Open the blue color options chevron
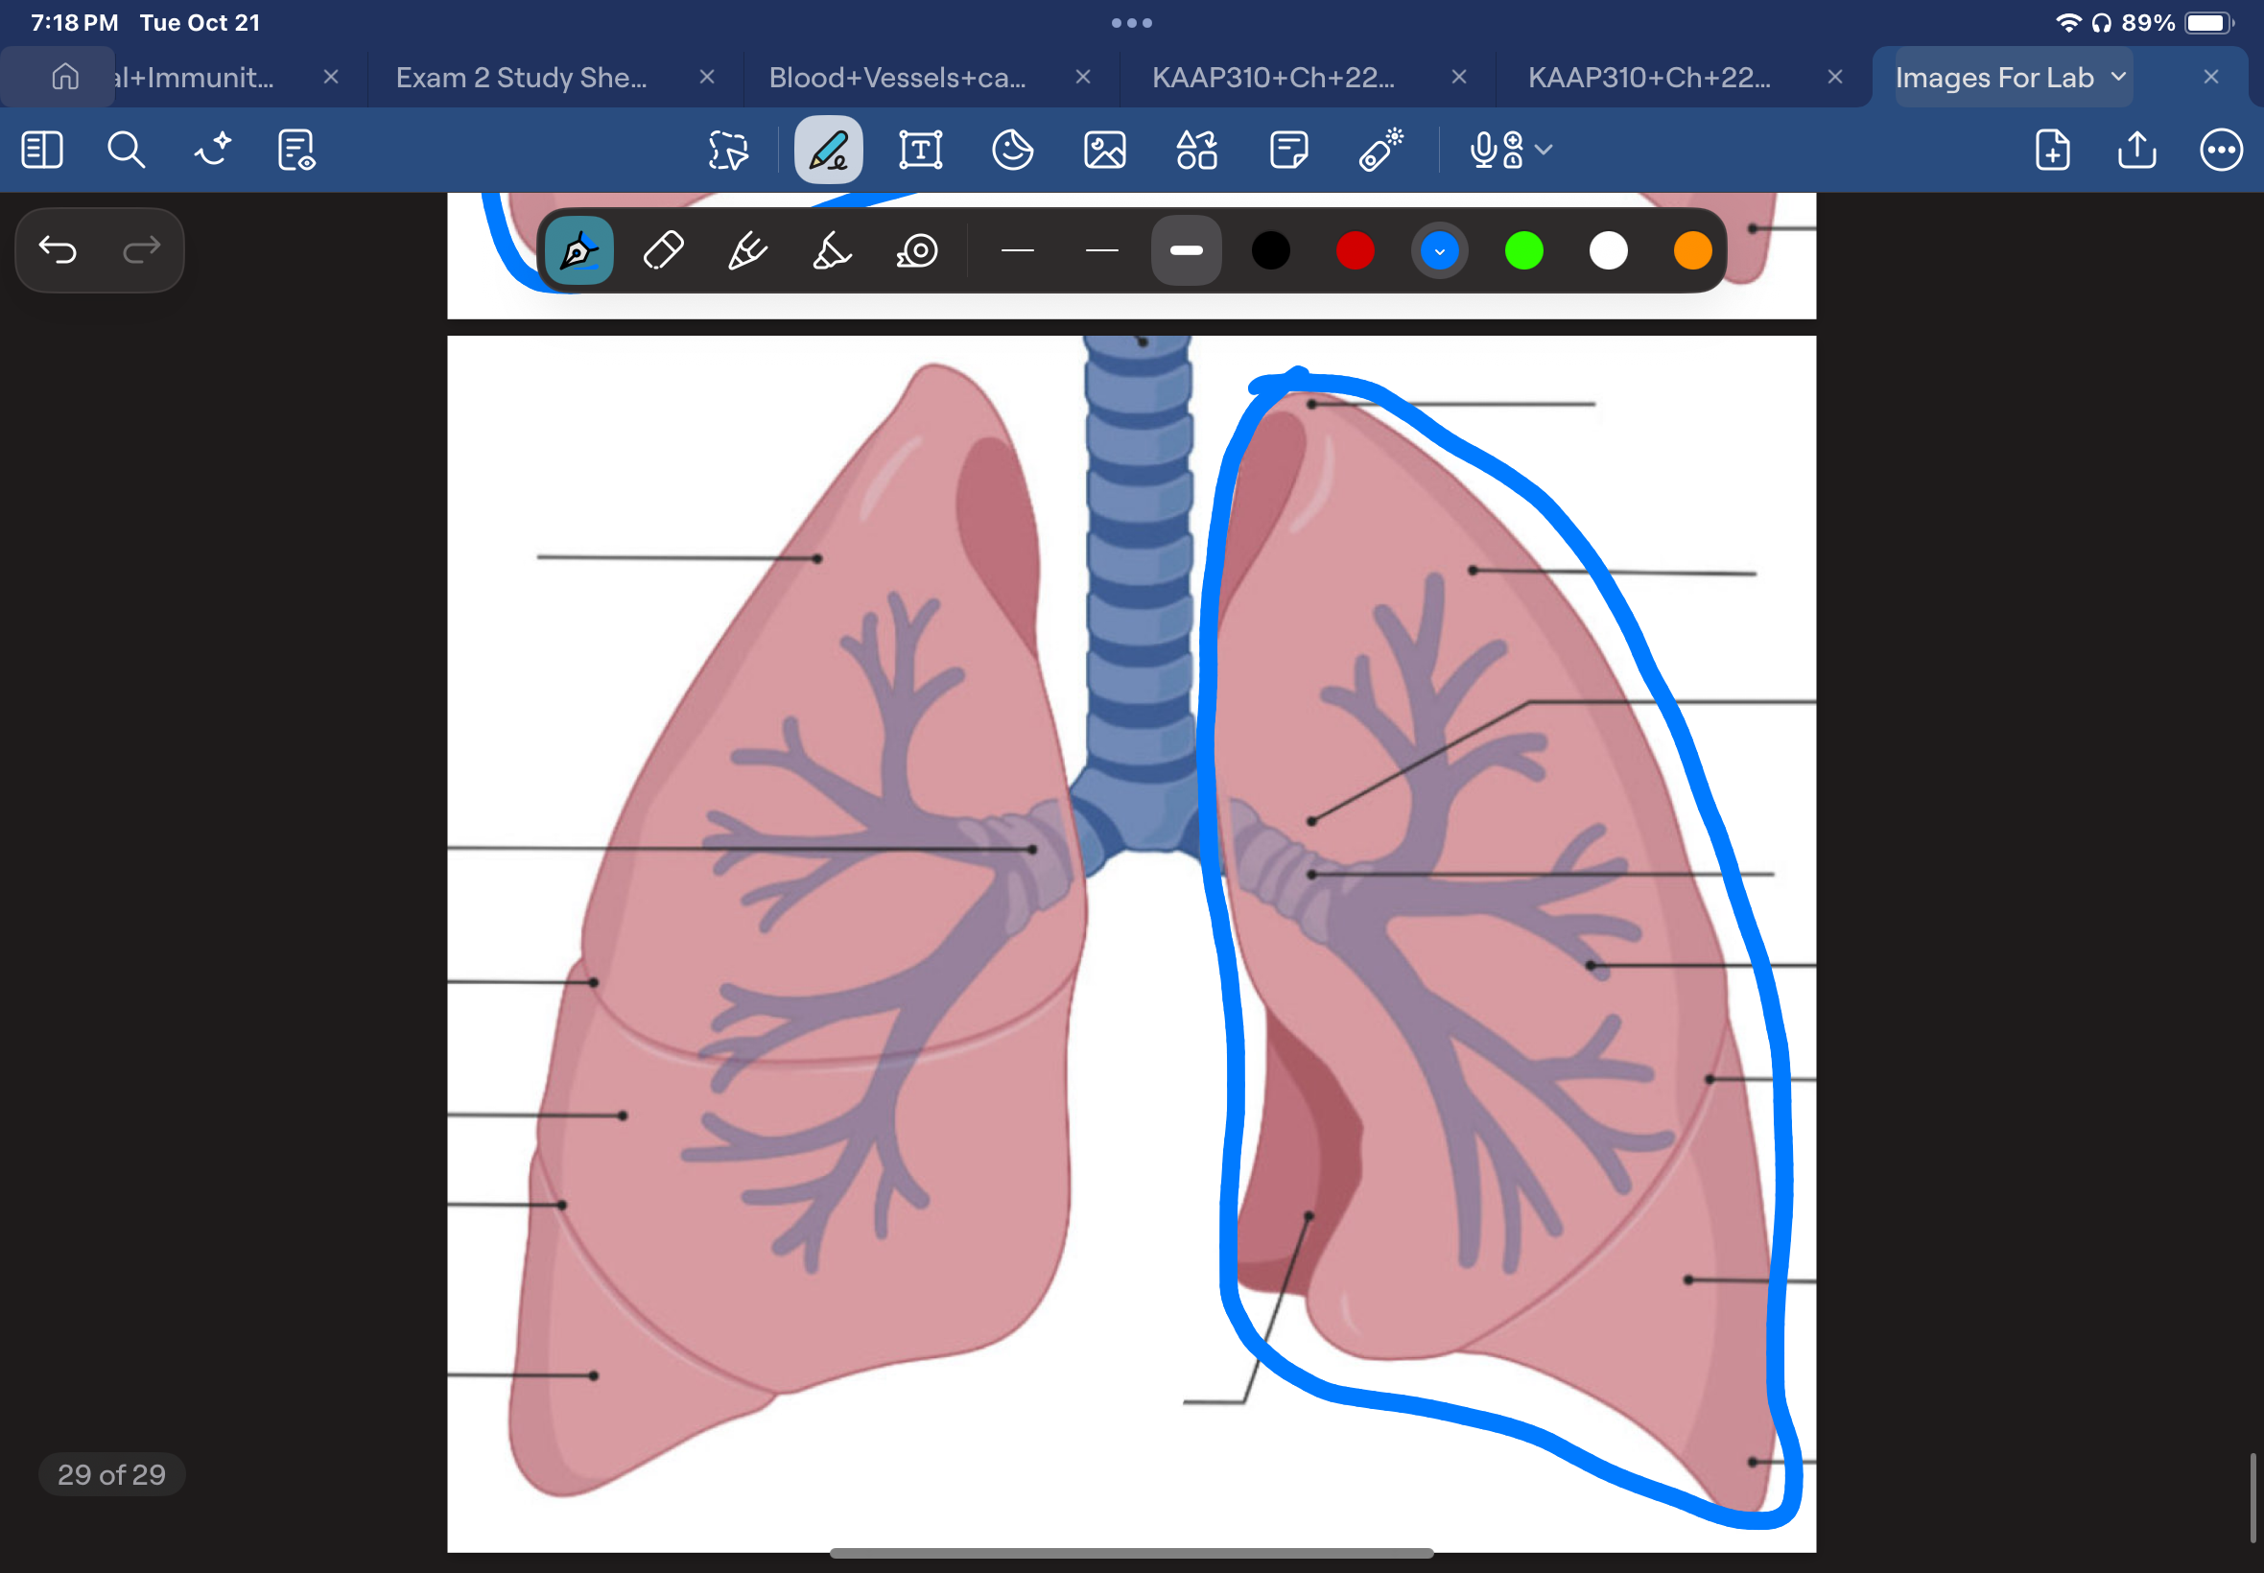Viewport: 2264px width, 1573px height. pos(1438,250)
